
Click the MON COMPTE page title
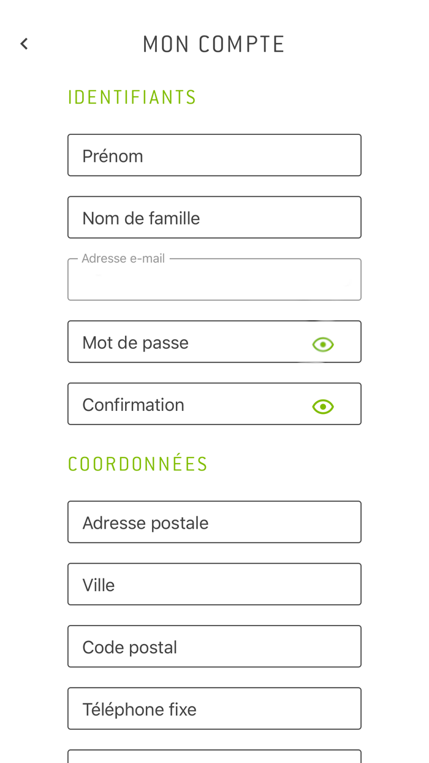click(x=214, y=44)
